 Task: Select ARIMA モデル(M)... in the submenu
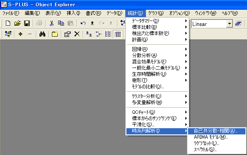coord(217,137)
